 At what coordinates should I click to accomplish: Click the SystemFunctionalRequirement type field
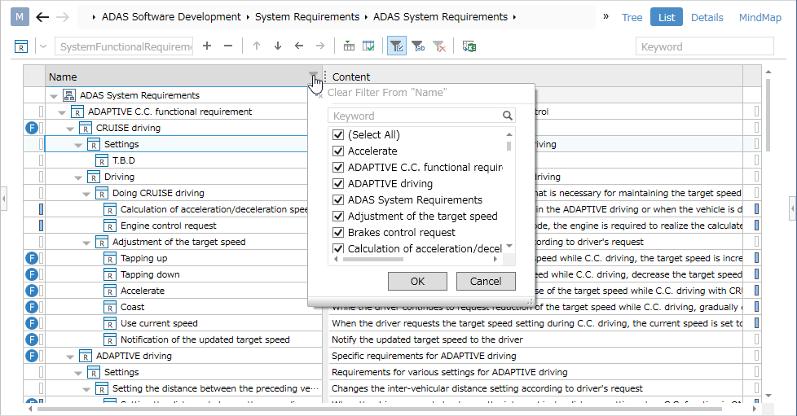coord(124,46)
